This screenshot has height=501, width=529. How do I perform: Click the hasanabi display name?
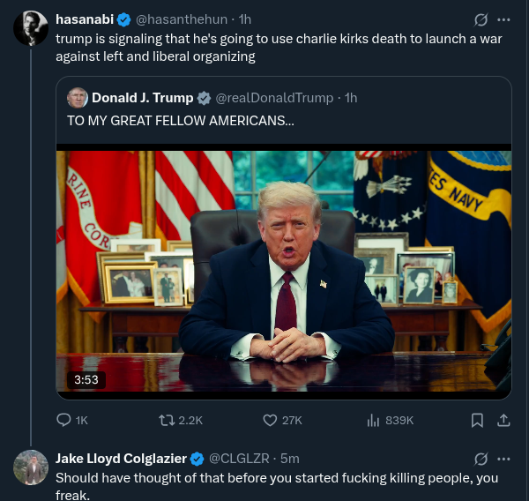pos(85,19)
